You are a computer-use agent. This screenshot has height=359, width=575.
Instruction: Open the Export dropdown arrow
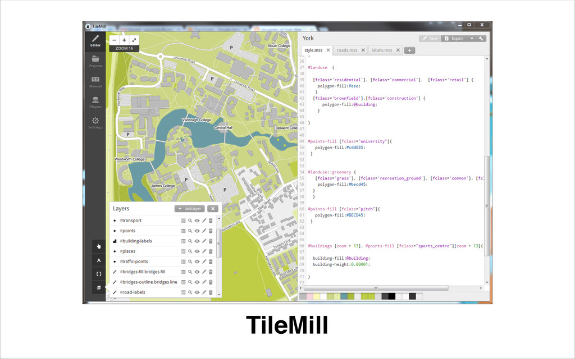[x=472, y=39]
